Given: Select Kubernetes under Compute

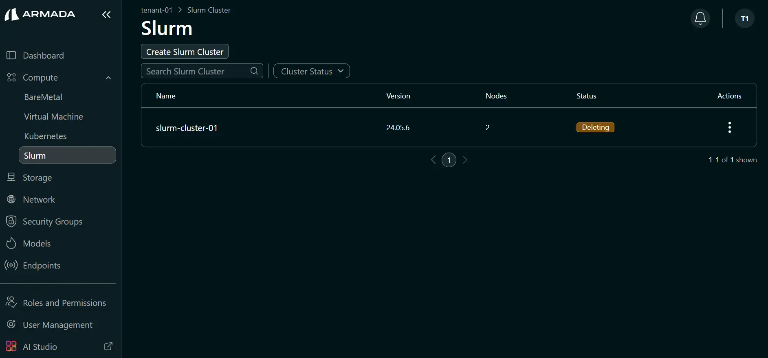Looking at the screenshot, I should (45, 136).
